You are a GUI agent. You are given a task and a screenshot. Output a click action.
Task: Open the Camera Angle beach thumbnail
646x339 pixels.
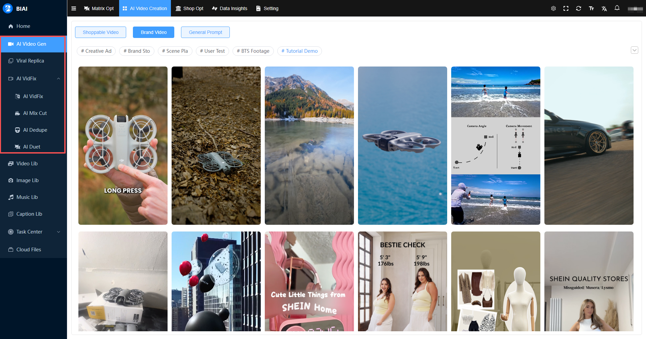click(496, 145)
